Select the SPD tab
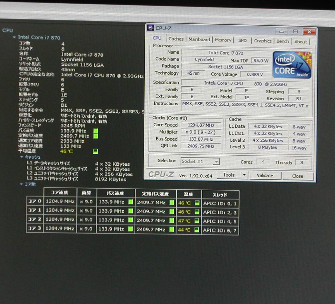Screen dimensions: 335x304 point(242,41)
